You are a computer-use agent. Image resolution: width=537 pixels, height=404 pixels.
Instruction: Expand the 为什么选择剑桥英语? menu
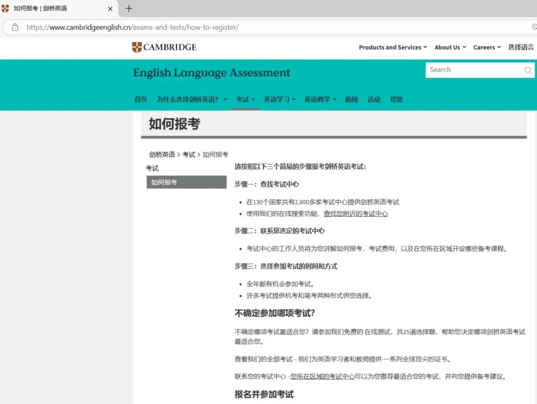(192, 99)
